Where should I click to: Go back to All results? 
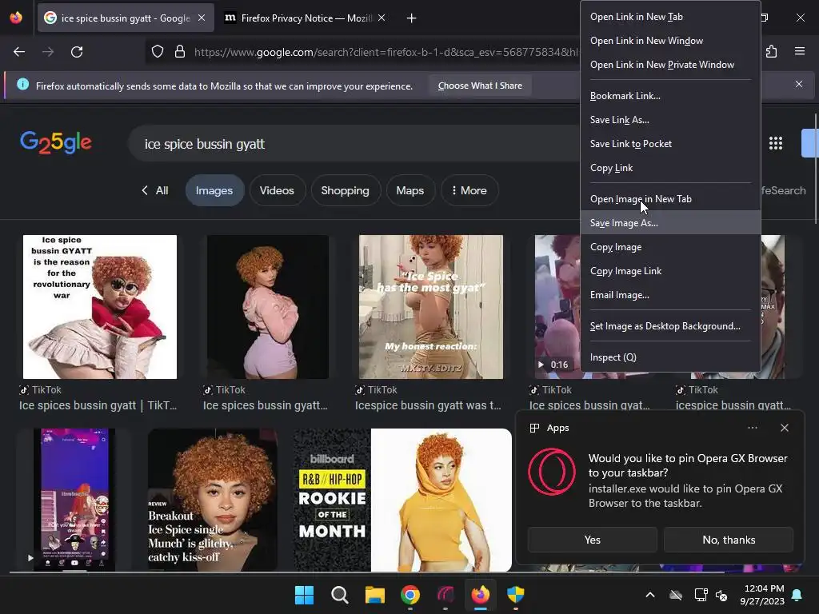tap(155, 190)
